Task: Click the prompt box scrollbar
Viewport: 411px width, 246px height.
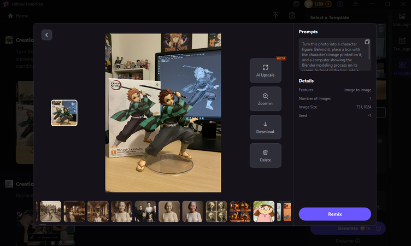Action: click(369, 52)
